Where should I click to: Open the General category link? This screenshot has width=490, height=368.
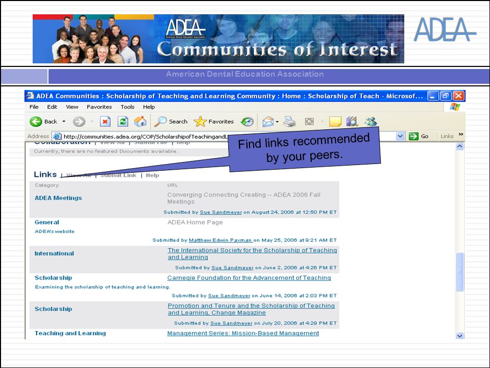click(47, 222)
